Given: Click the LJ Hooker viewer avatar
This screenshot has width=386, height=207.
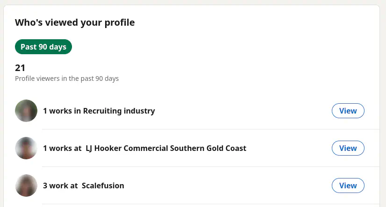Looking at the screenshot, I should (26, 148).
